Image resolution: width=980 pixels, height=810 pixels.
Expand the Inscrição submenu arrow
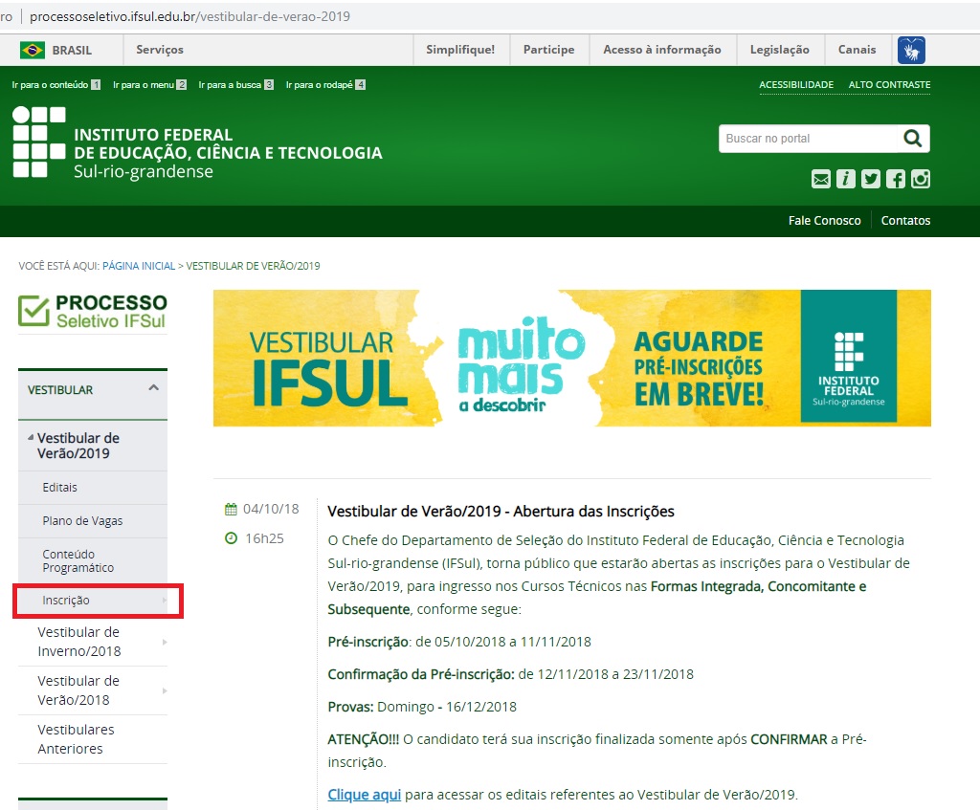[x=165, y=601]
